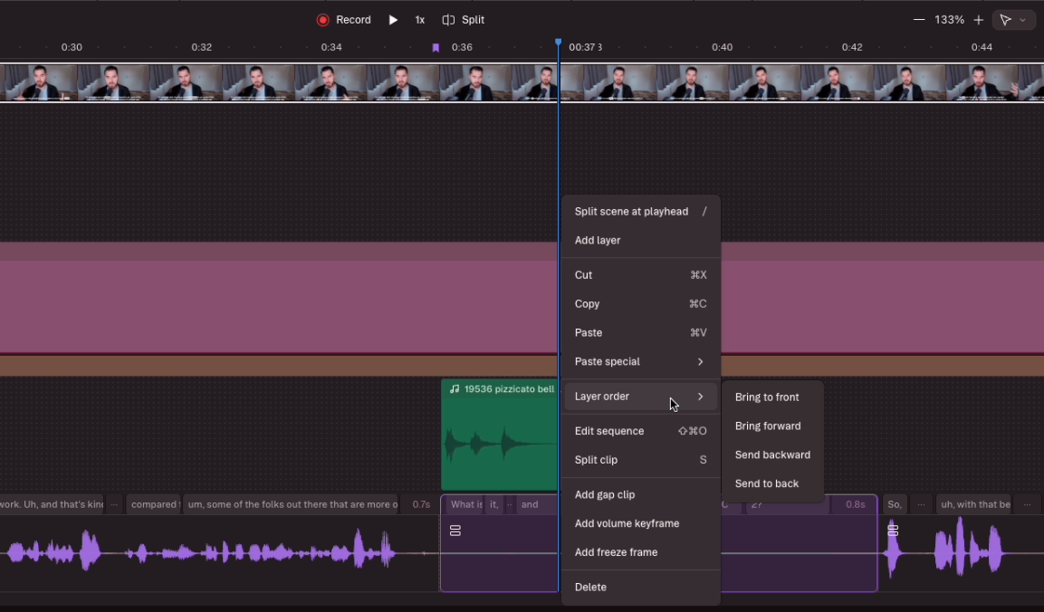Choose Split clip menu item
The width and height of the screenshot is (1044, 612).
click(640, 460)
